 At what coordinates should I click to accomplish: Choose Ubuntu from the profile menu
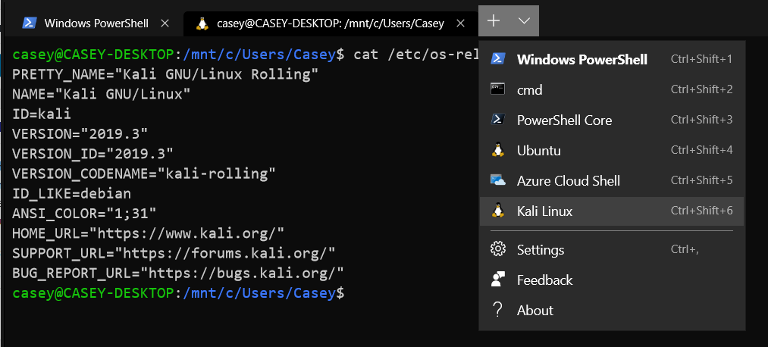(x=538, y=150)
